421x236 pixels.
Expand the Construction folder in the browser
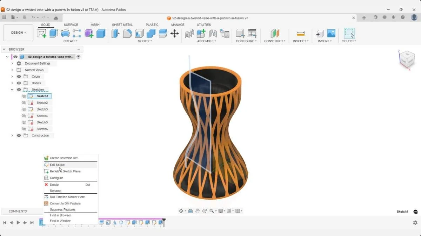12,135
